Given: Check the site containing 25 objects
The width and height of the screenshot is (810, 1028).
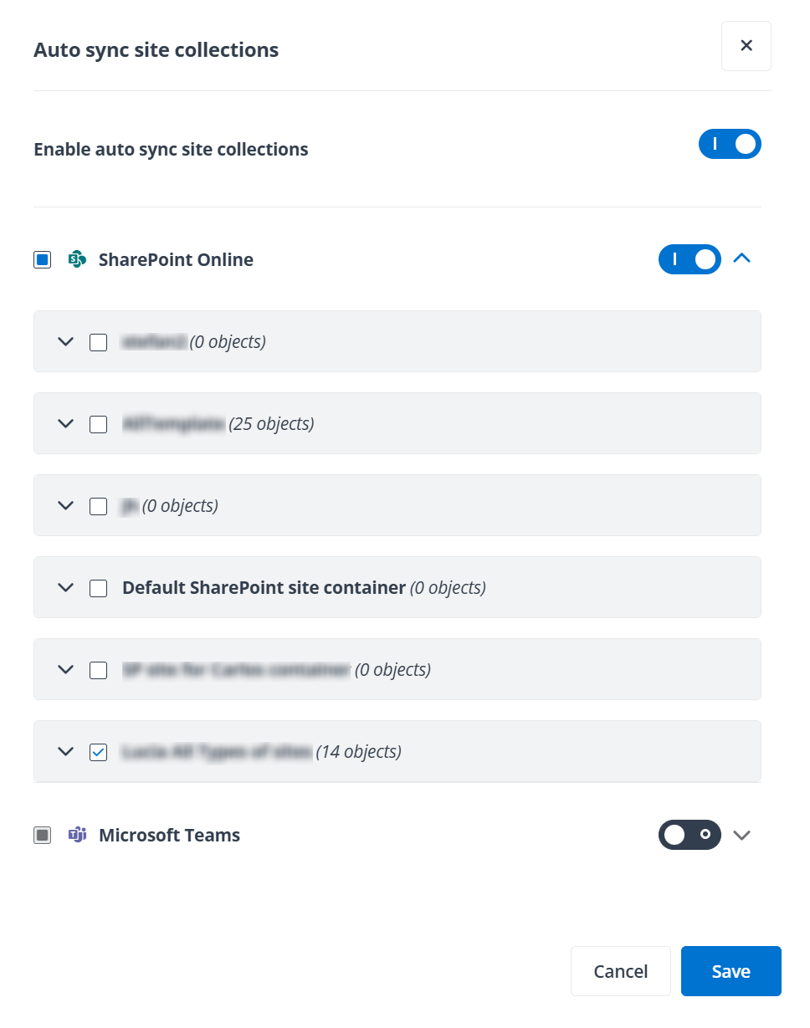Looking at the screenshot, I should click(x=98, y=424).
